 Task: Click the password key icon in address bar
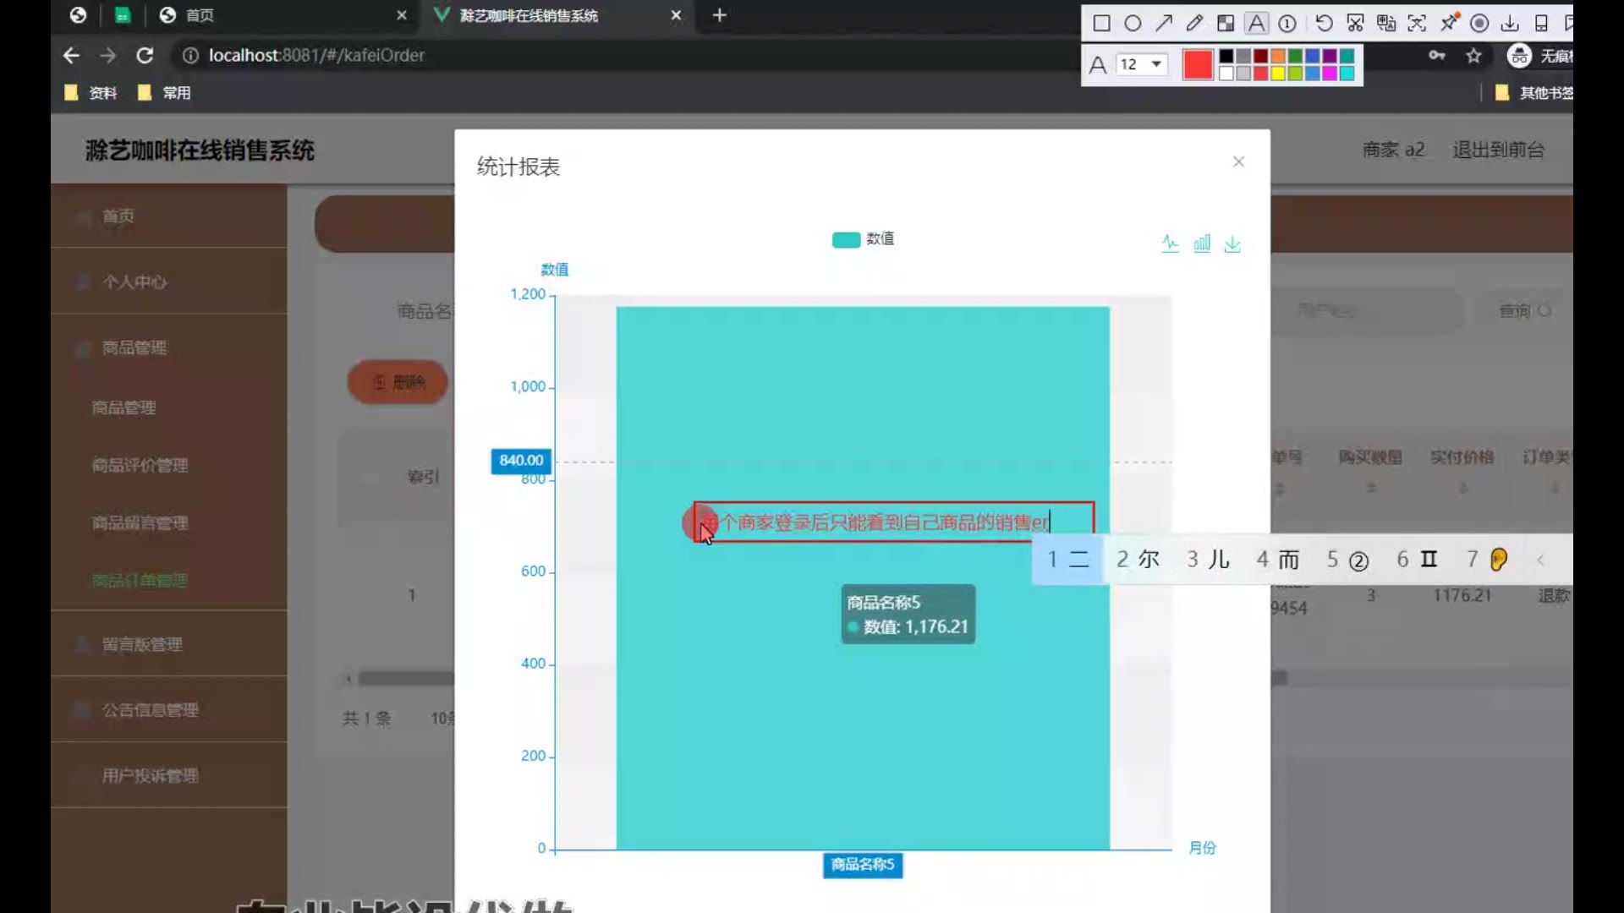click(x=1436, y=56)
